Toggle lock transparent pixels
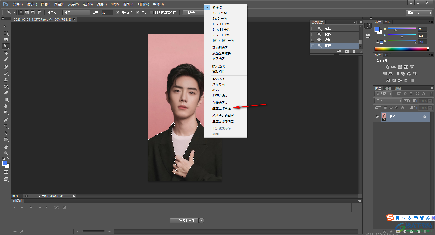Viewport: 435px width, 235px height. 386,108
